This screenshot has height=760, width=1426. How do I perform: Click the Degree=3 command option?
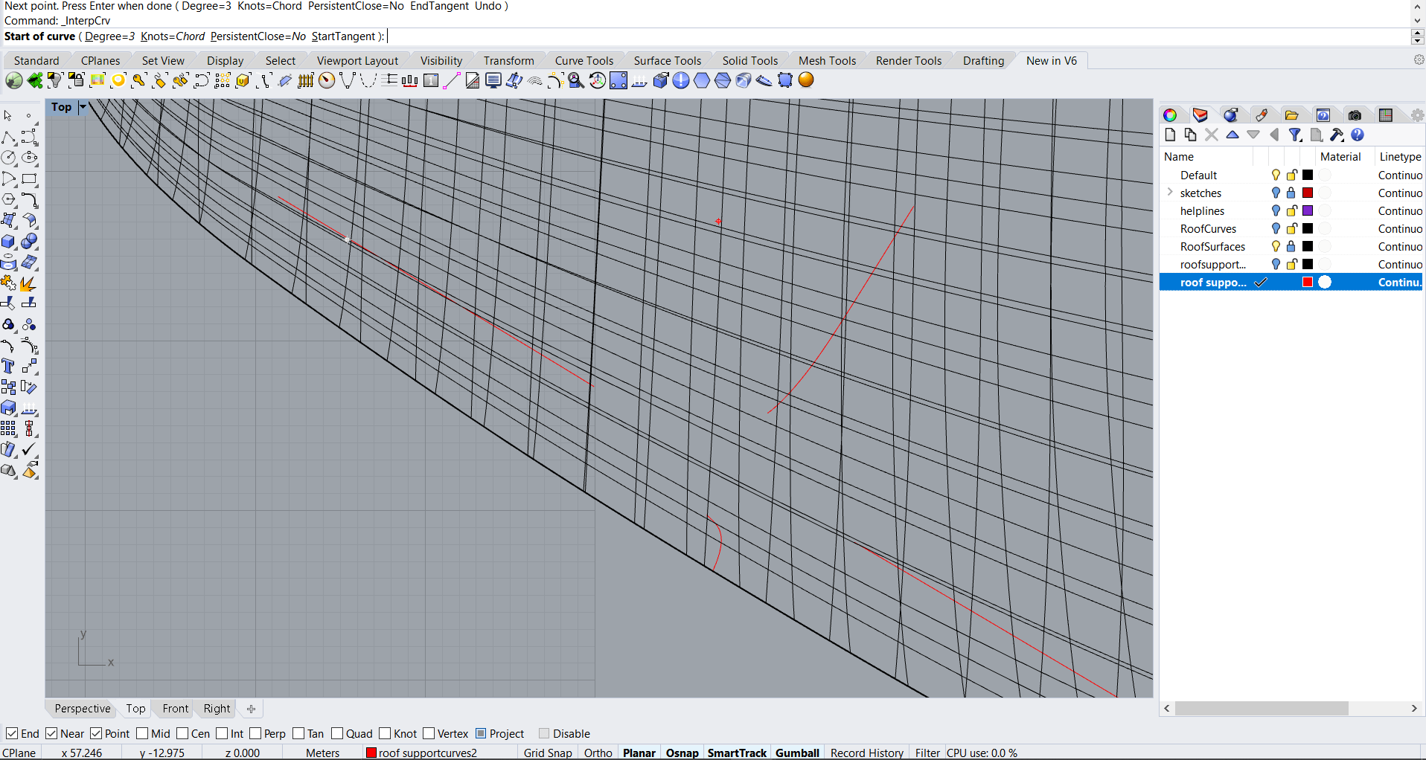tap(110, 36)
